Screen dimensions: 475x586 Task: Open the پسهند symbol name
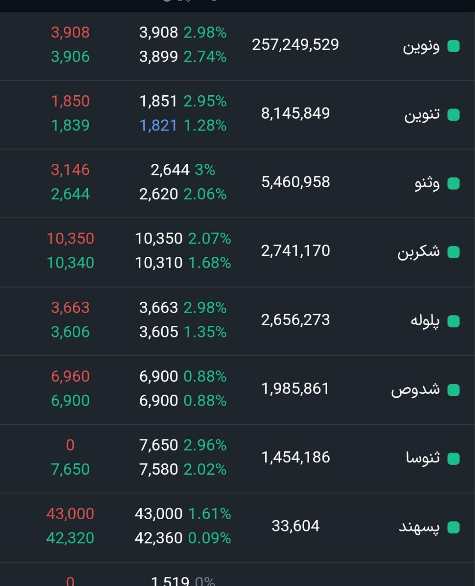click(x=419, y=527)
